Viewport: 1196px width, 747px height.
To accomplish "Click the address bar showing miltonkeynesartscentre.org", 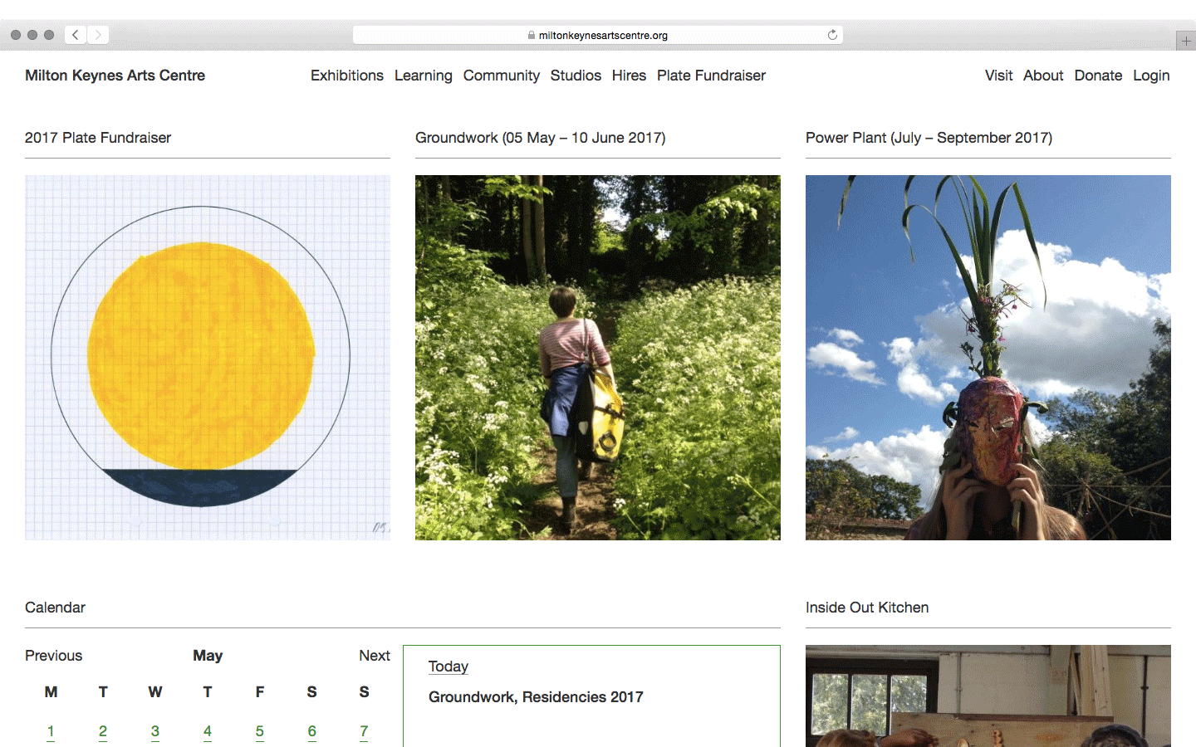I will (598, 35).
